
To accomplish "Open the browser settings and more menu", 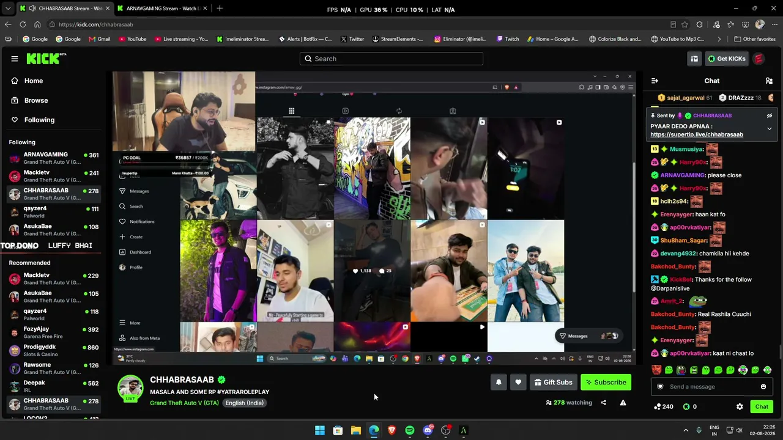I will pyautogui.click(x=774, y=24).
